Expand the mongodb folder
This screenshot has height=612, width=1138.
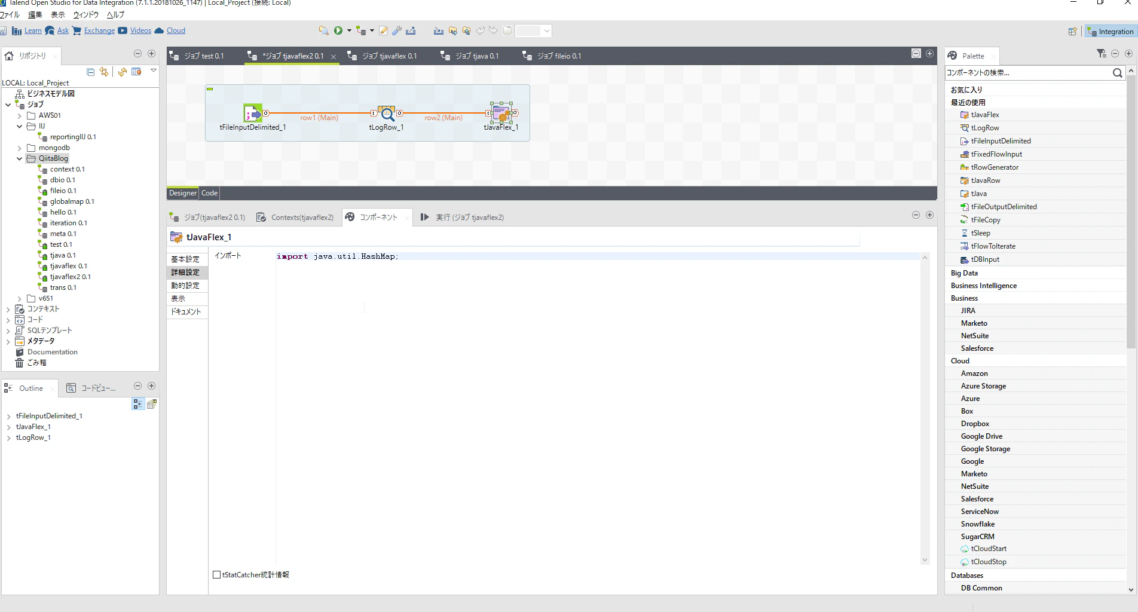[20, 148]
